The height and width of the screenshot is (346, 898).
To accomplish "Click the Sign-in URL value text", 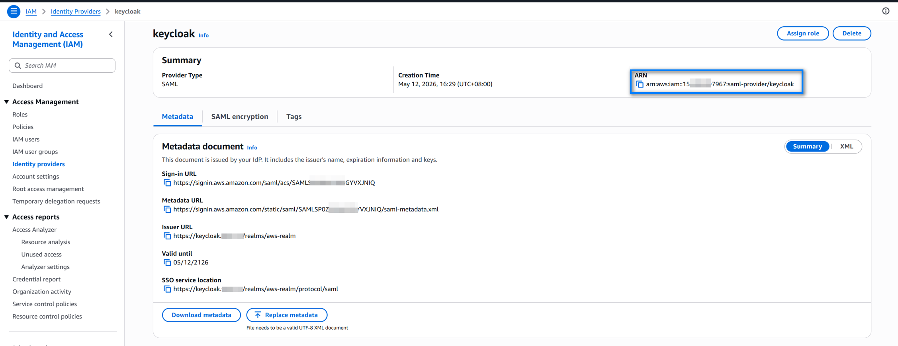I will pos(274,183).
